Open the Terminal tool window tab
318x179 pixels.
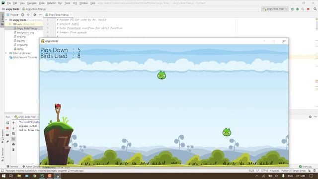pyautogui.click(x=12, y=167)
